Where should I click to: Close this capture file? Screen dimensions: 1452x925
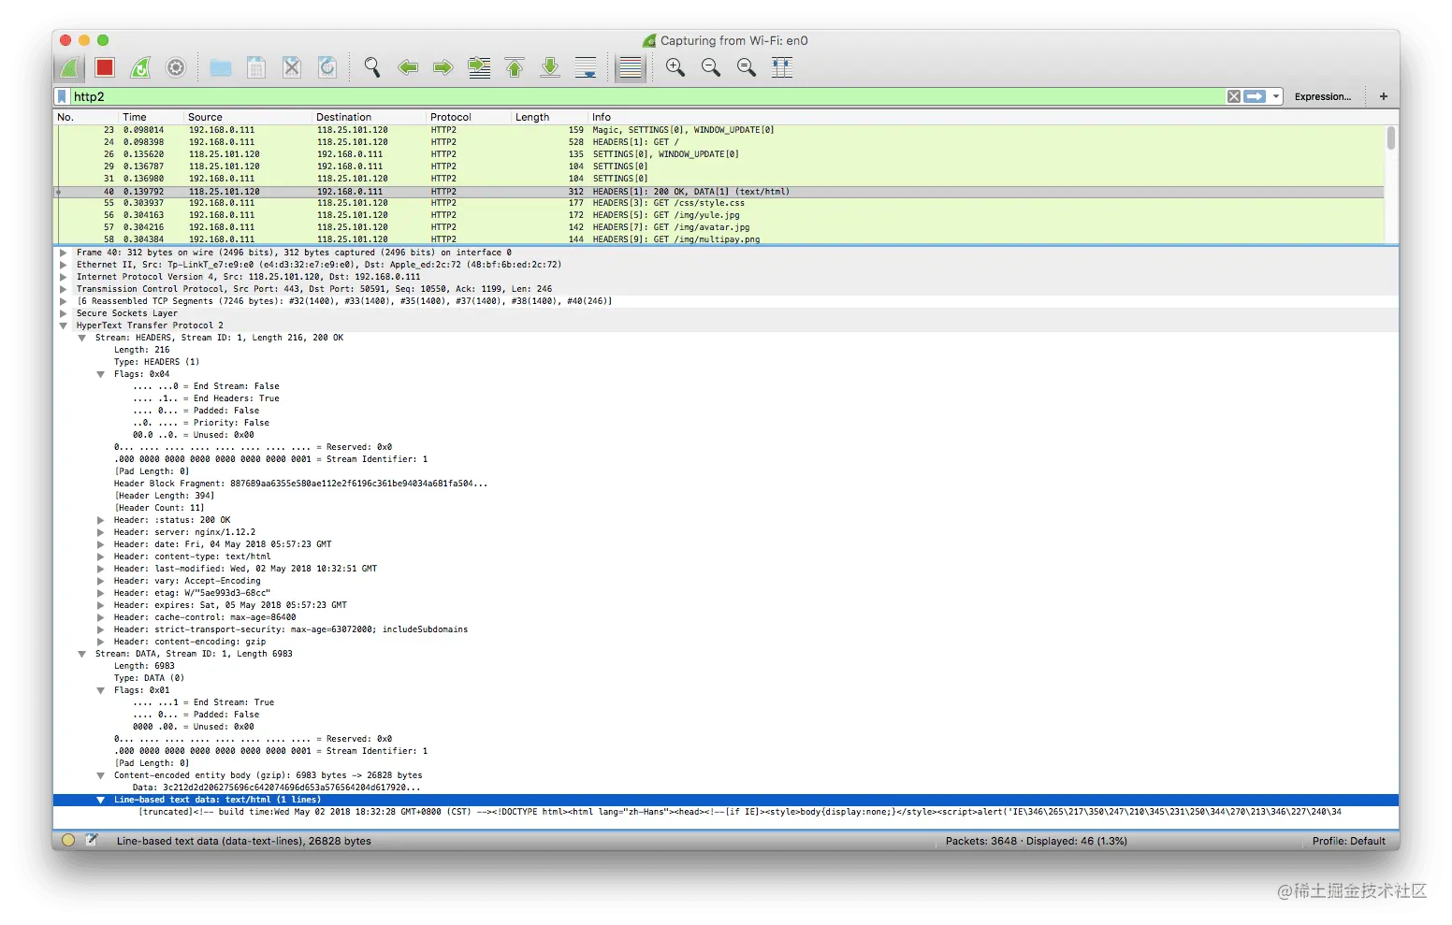[x=292, y=67]
